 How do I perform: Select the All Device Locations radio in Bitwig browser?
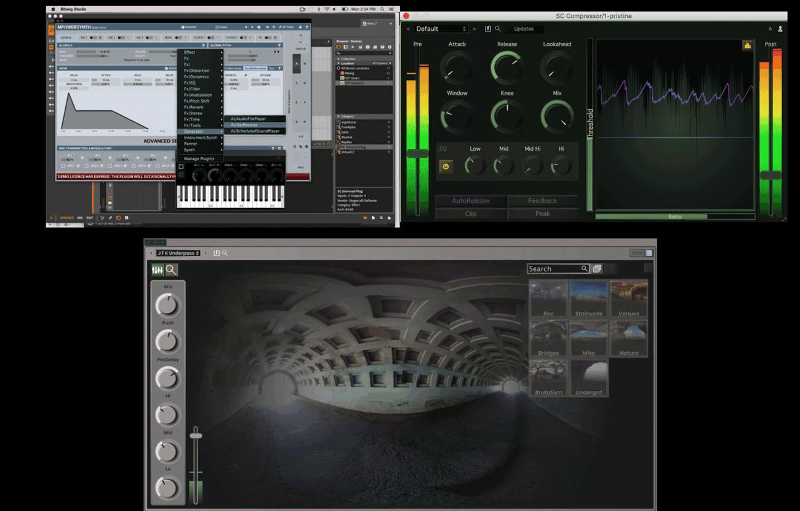click(x=338, y=68)
